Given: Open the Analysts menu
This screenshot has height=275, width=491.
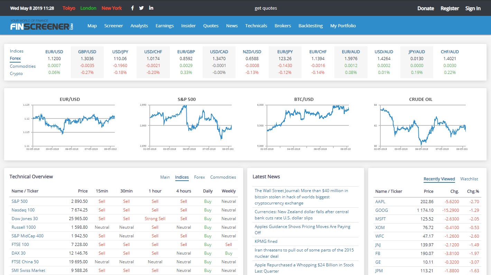Looking at the screenshot, I should coord(139,26).
